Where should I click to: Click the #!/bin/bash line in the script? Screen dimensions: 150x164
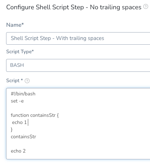pos(23,94)
